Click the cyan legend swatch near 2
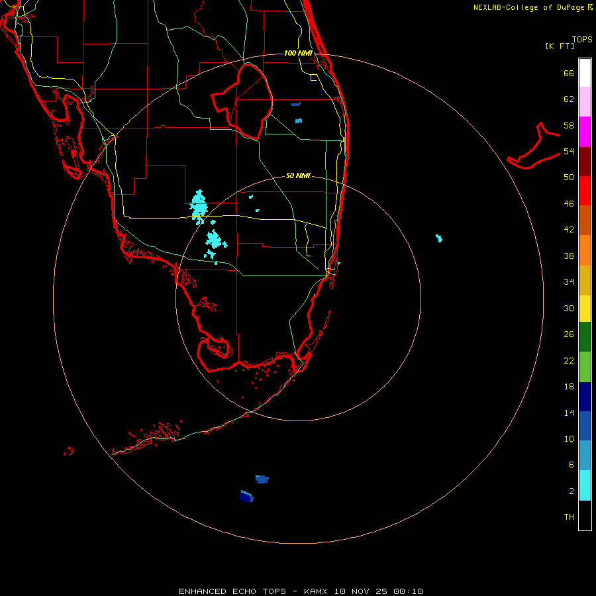This screenshot has height=596, width=596. (x=585, y=485)
